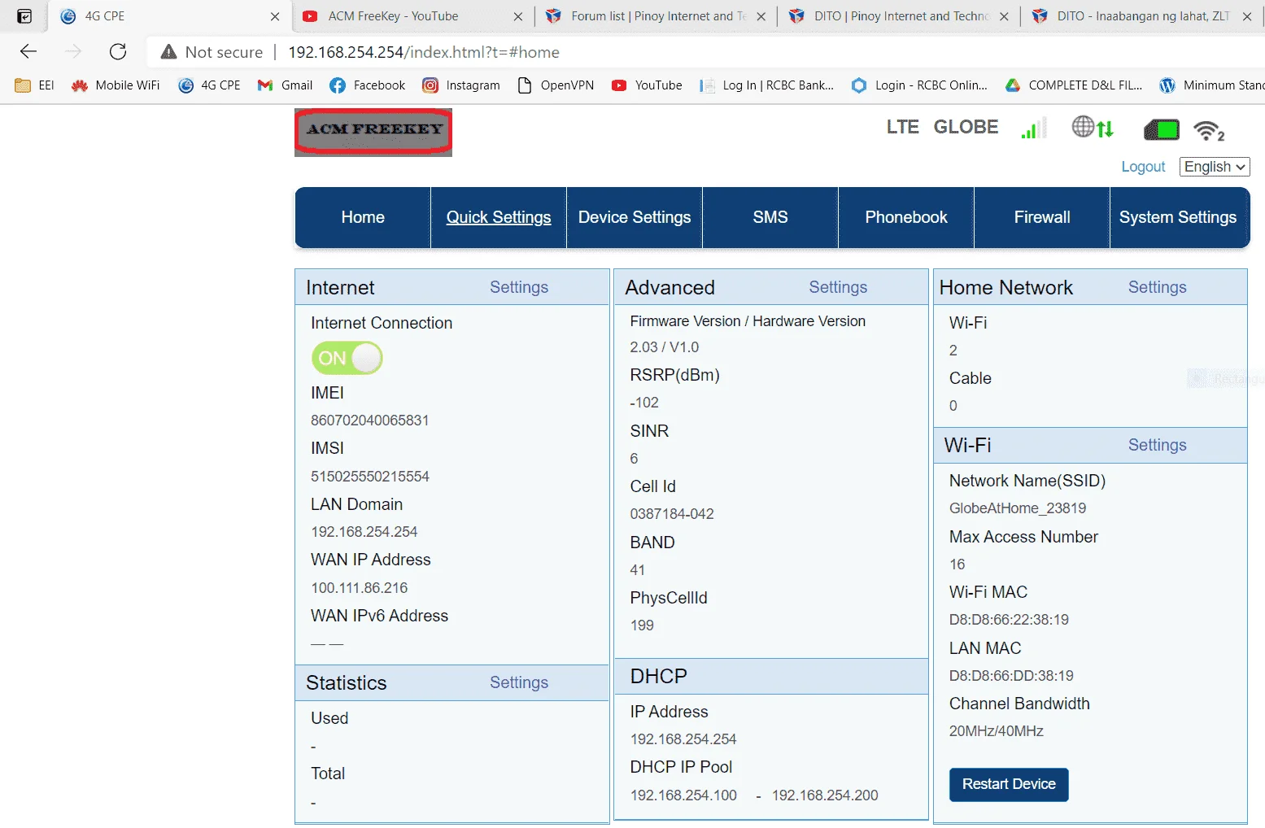This screenshot has width=1265, height=828.
Task: Open the Instagram bookmark
Action: tap(461, 85)
